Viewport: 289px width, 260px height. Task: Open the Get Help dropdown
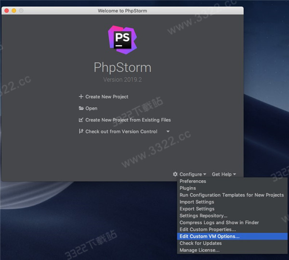[x=224, y=174]
